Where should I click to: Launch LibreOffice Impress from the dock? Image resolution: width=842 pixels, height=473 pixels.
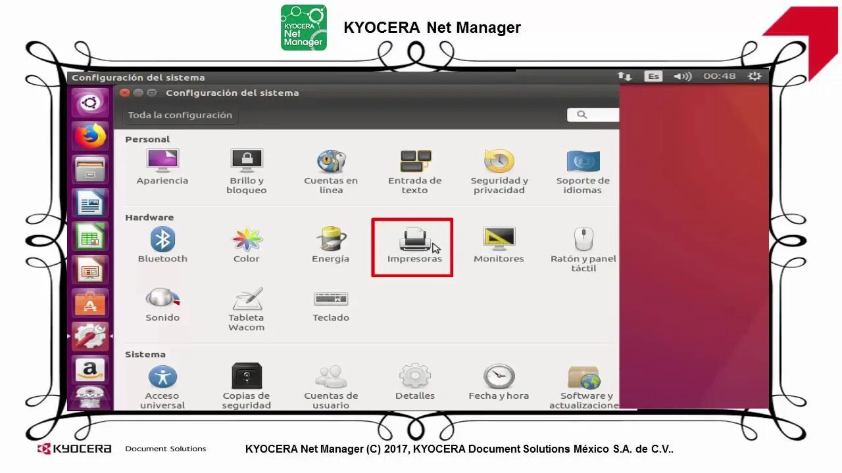coord(90,271)
